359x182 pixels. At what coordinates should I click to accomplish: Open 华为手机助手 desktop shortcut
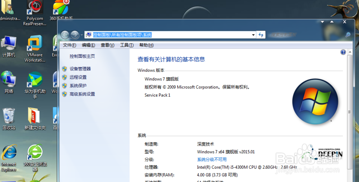(35, 85)
